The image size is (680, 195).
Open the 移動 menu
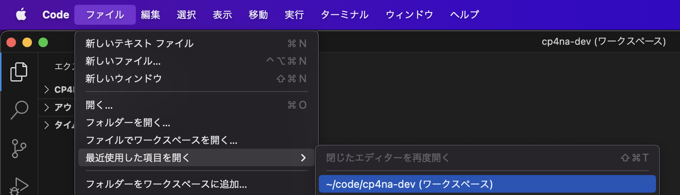(x=258, y=15)
